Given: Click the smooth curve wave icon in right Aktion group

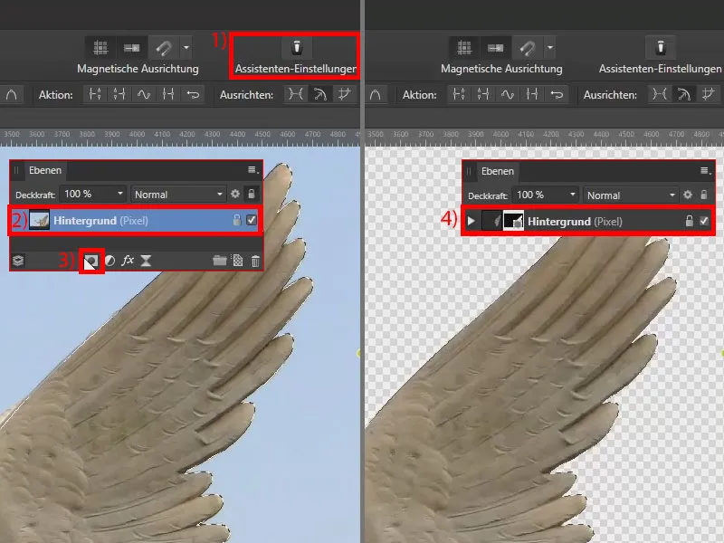Looking at the screenshot, I should coord(508,95).
